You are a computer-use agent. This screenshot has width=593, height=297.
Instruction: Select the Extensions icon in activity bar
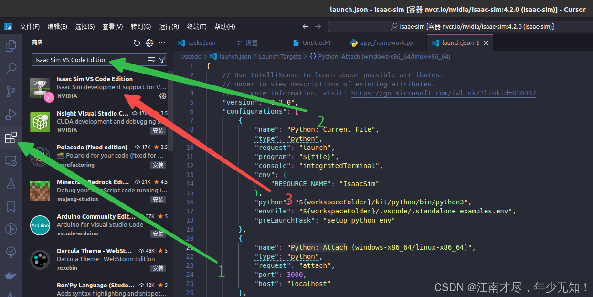tap(11, 138)
